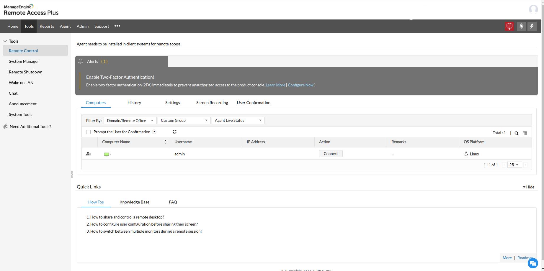Click Configure Now for two-factor authentication

pyautogui.click(x=301, y=85)
